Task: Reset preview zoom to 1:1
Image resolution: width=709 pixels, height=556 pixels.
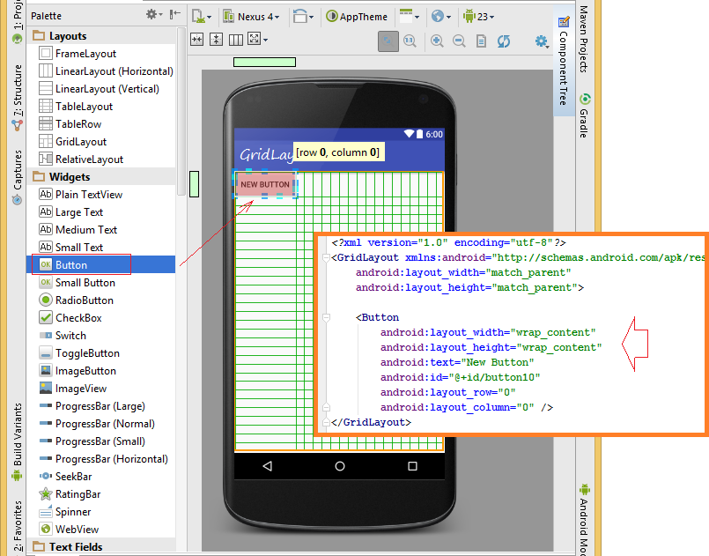Action: coord(410,39)
